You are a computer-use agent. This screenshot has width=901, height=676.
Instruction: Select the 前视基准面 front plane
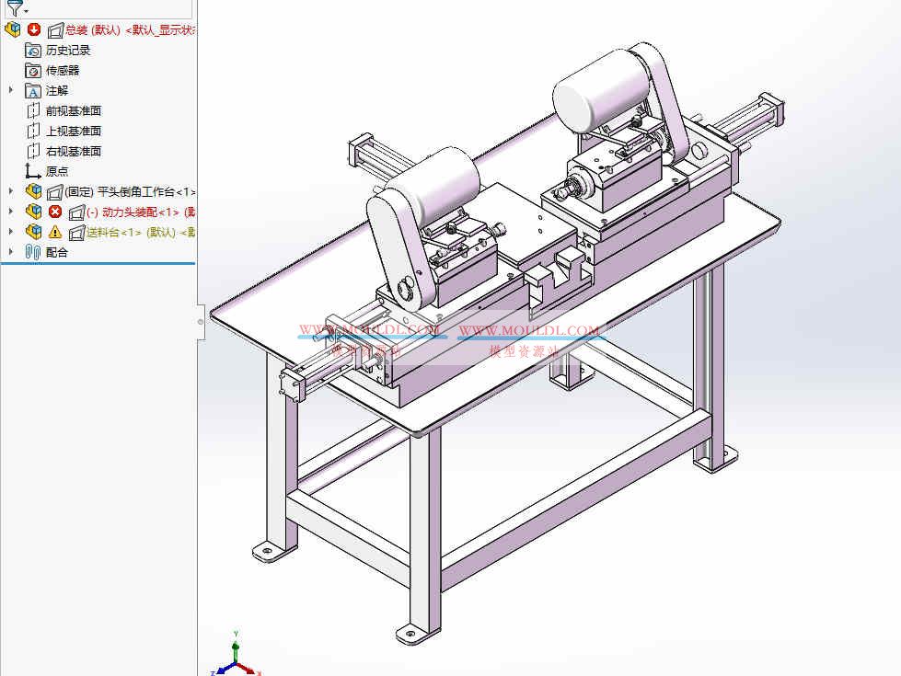(72, 110)
